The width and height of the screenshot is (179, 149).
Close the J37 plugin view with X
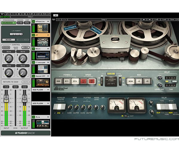(x=55, y=15)
